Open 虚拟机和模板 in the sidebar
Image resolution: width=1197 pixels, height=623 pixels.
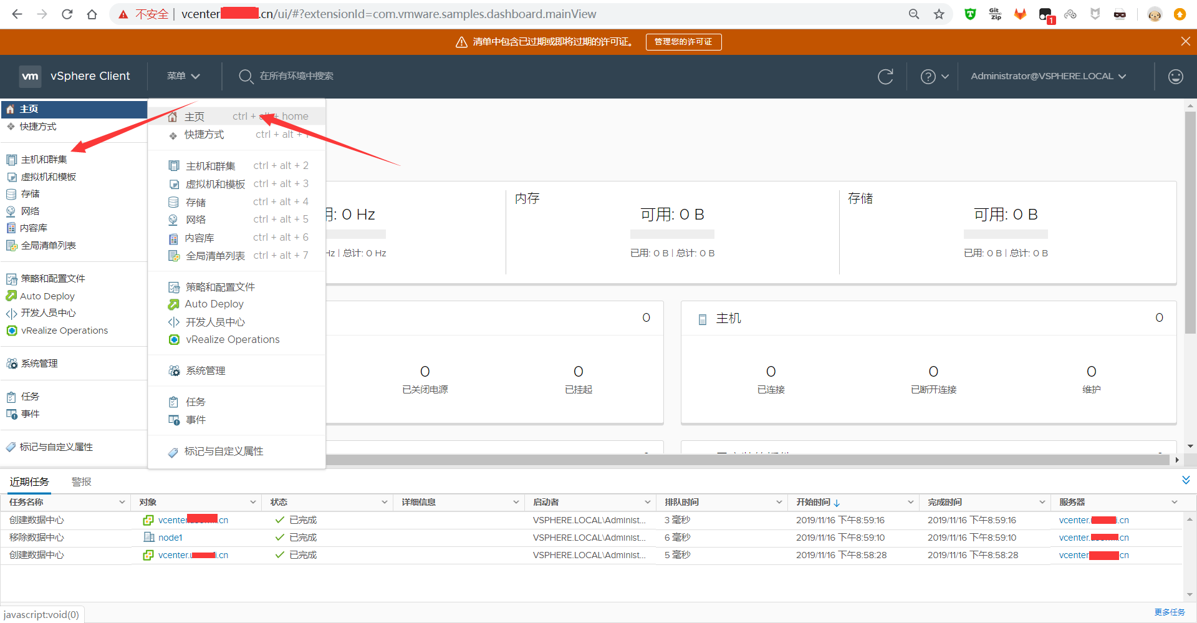(49, 177)
